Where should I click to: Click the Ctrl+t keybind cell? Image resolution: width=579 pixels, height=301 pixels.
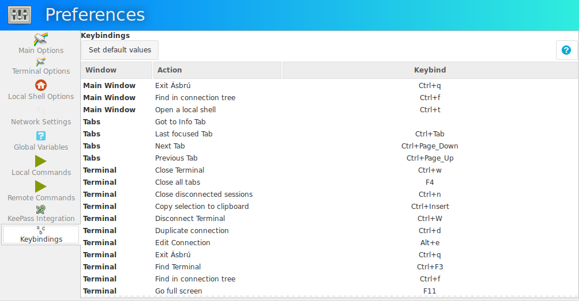tap(430, 110)
